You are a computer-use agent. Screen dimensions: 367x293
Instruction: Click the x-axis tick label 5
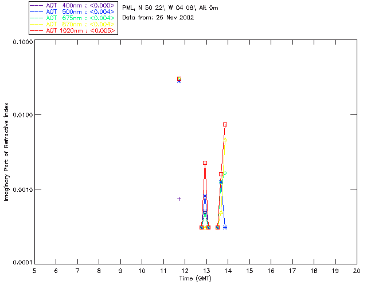[34, 271]
